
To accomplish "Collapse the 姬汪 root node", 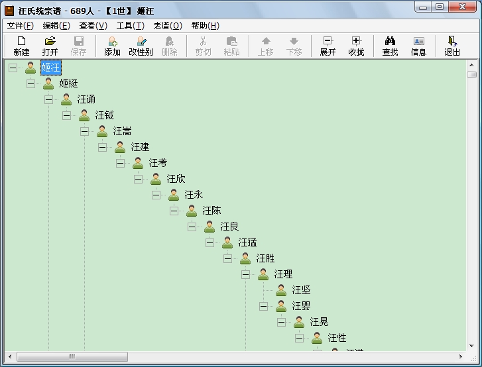I will tap(13, 68).
